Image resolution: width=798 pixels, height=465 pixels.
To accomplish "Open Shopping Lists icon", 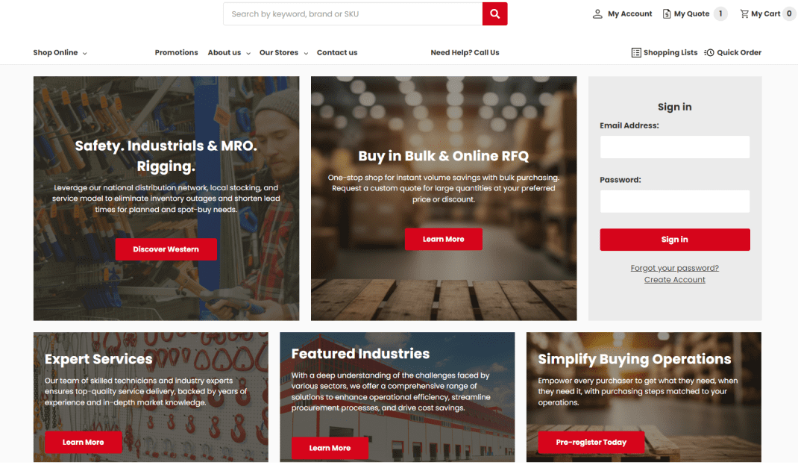I will pos(636,52).
